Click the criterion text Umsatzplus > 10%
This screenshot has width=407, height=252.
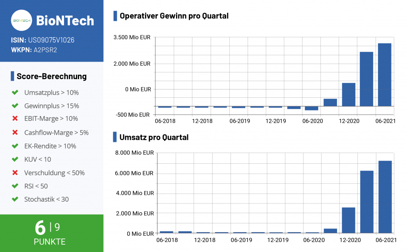point(51,93)
